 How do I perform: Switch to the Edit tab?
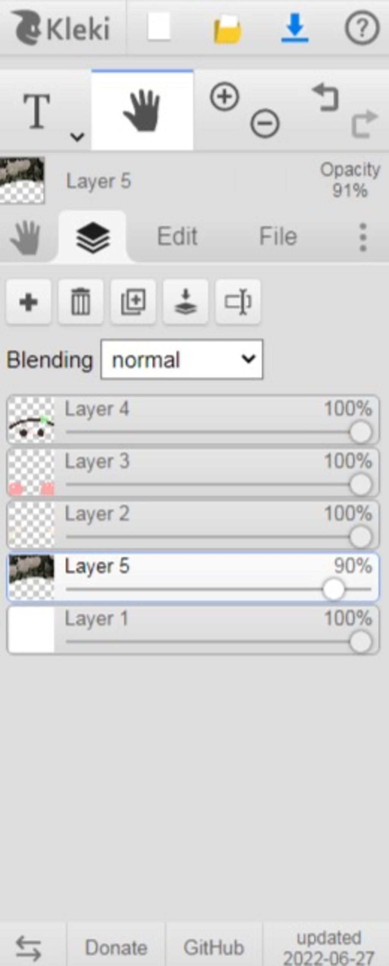(177, 236)
